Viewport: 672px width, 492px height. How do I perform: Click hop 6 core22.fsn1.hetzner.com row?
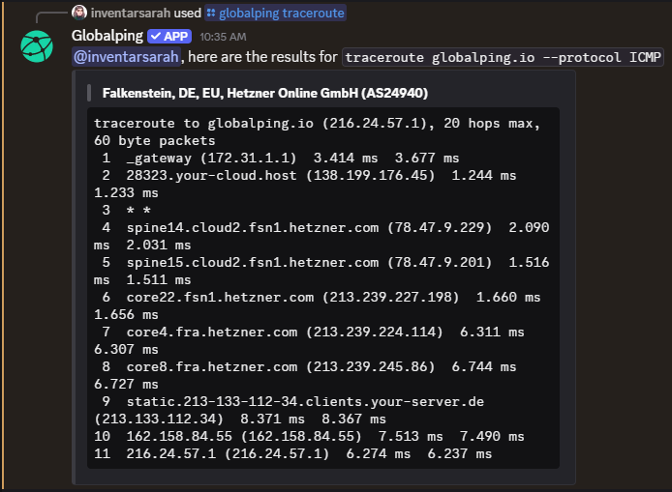pos(318,305)
